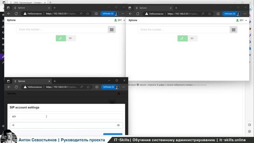254x143 pixels.
Task: Start video call in Xphone 301 window
Action: [192, 39]
